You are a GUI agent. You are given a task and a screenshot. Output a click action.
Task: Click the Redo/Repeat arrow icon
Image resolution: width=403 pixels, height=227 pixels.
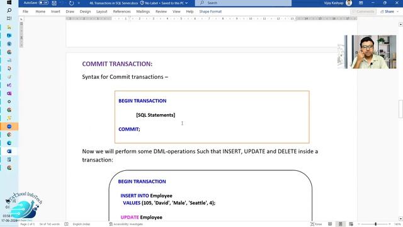(x=71, y=3)
